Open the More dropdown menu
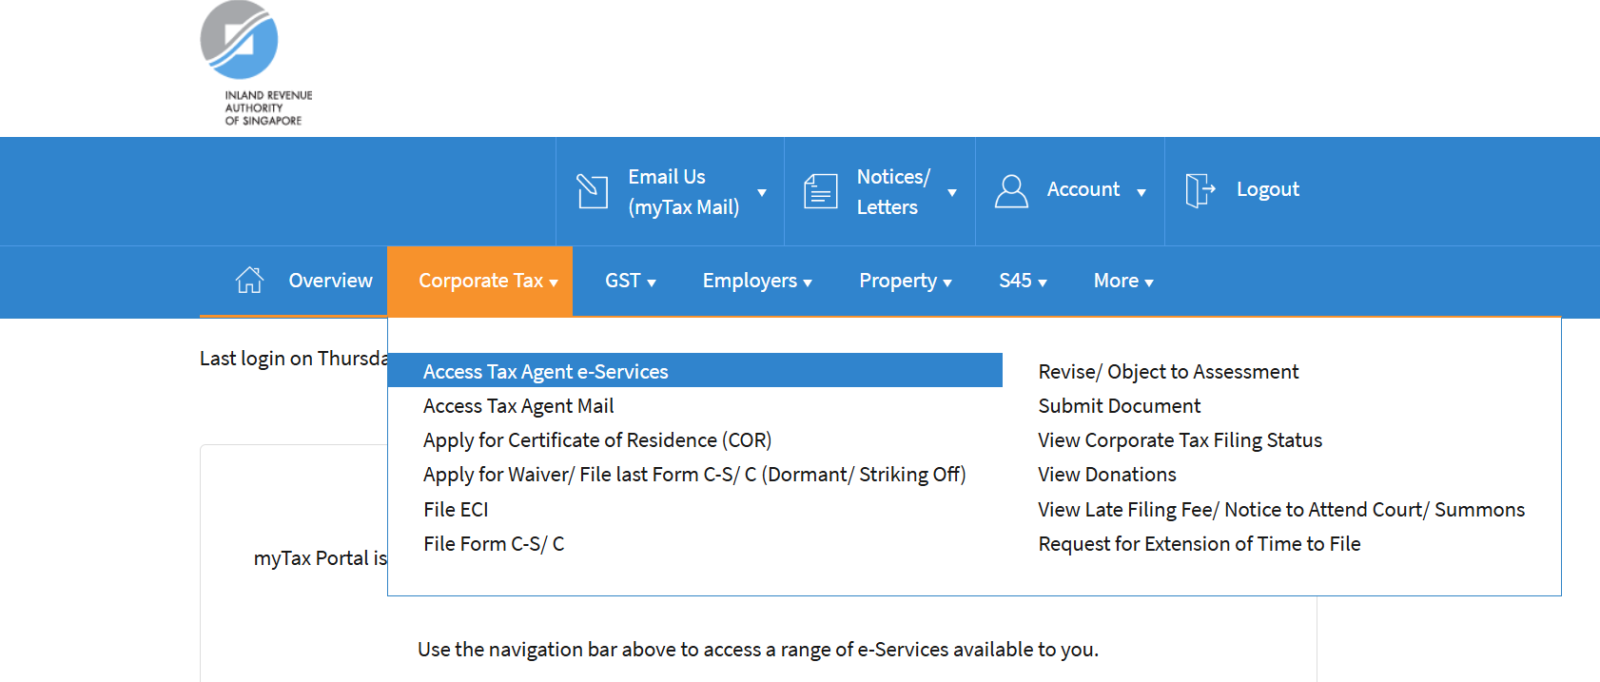Viewport: 1600px width, 682px height. coord(1123,281)
